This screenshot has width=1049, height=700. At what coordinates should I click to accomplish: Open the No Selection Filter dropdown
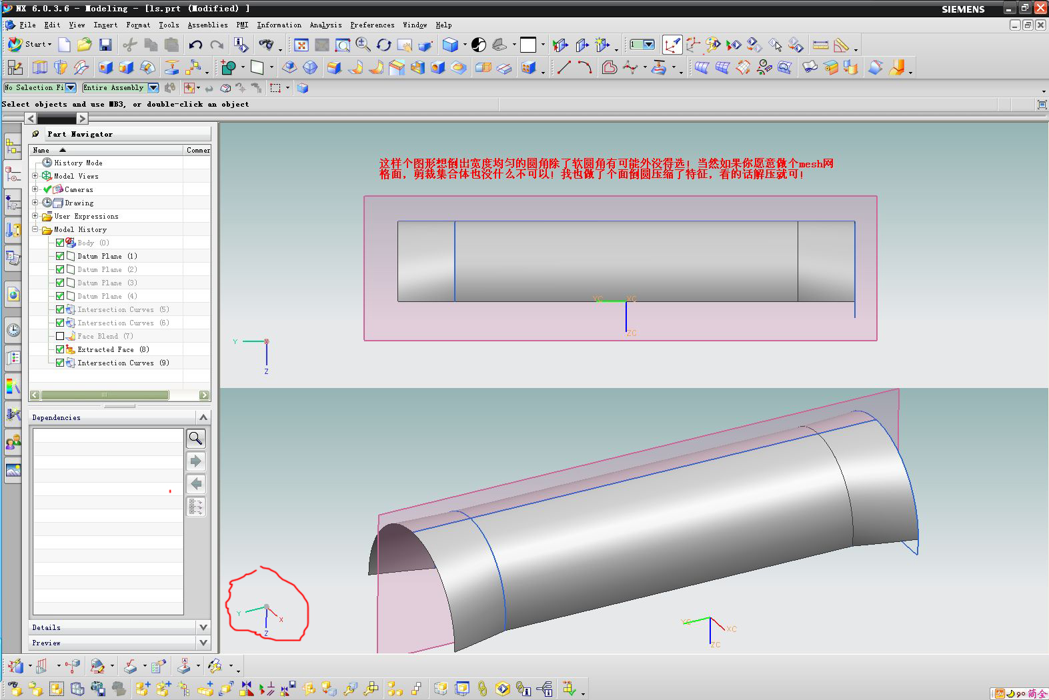click(x=70, y=87)
